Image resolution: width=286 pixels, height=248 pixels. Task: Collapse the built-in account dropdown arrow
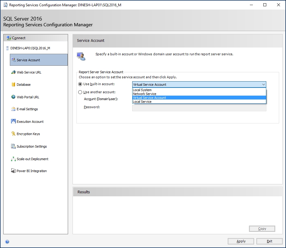coord(263,84)
